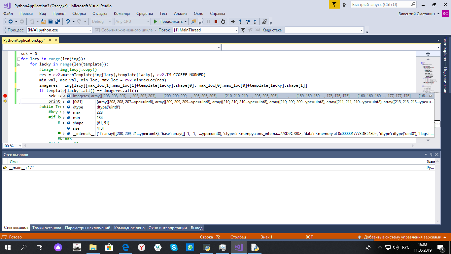Expand the shape datatip entry
This screenshot has height=254, width=451.
64,123
